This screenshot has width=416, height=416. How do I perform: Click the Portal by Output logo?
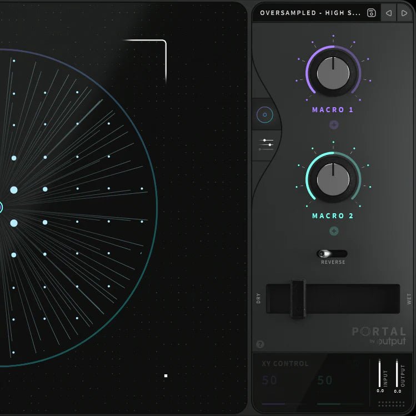coord(379,336)
